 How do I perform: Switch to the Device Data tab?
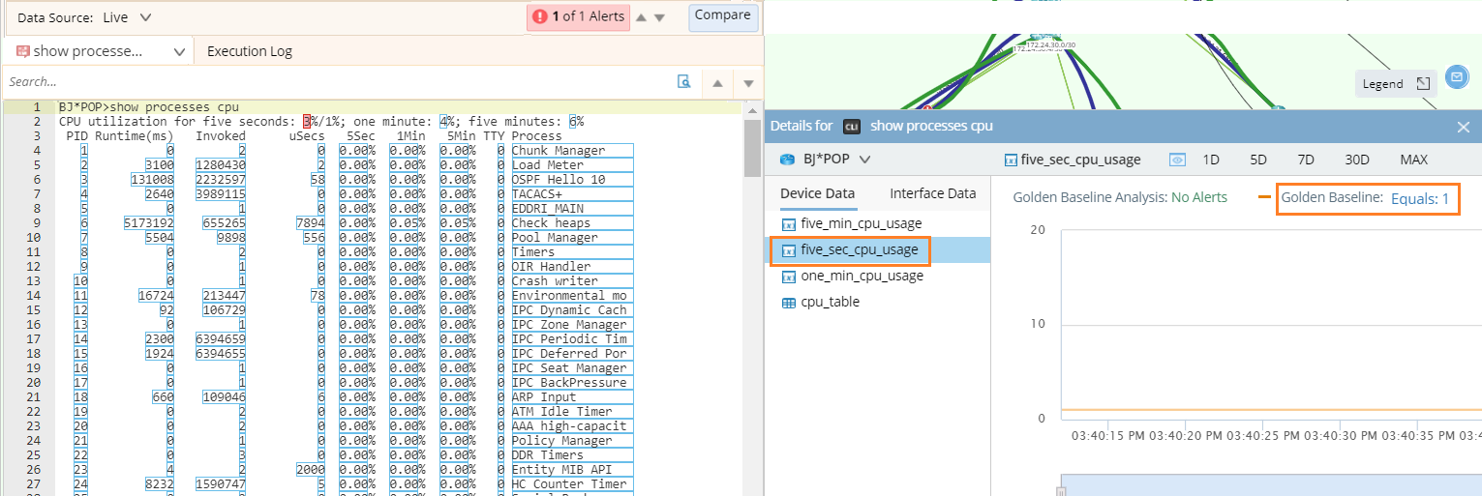(x=818, y=193)
